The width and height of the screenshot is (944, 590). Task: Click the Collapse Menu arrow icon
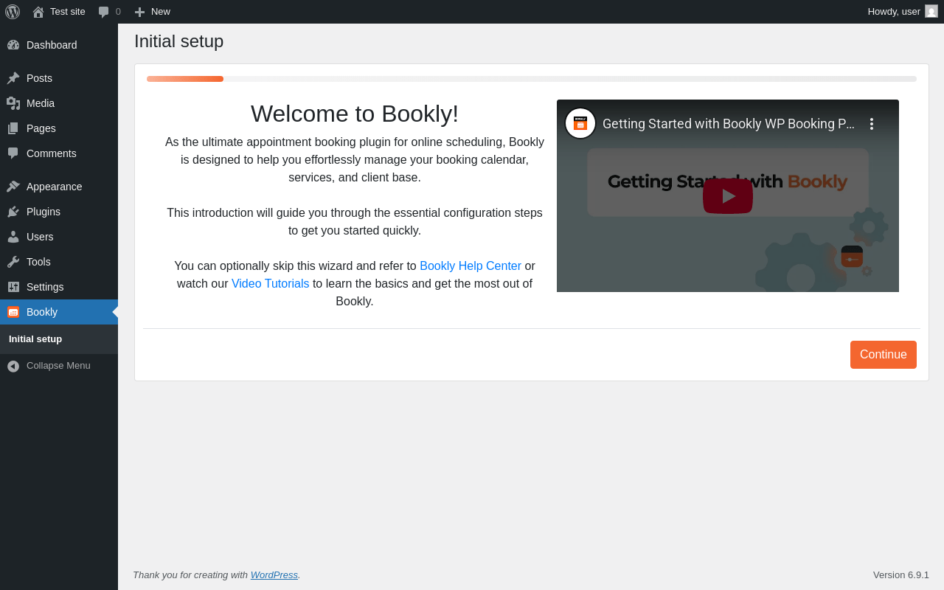pos(13,366)
